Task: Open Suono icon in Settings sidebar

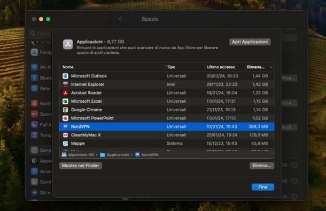Action: (x=34, y=114)
